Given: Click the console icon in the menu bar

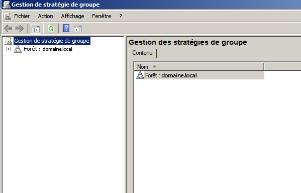Looking at the screenshot, I should point(7,16).
